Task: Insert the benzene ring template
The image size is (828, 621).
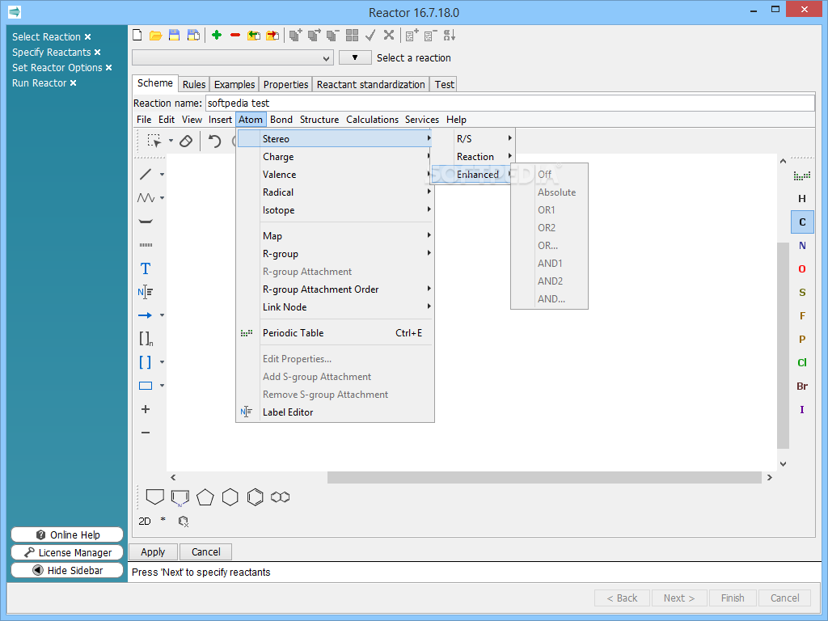Action: [x=255, y=497]
